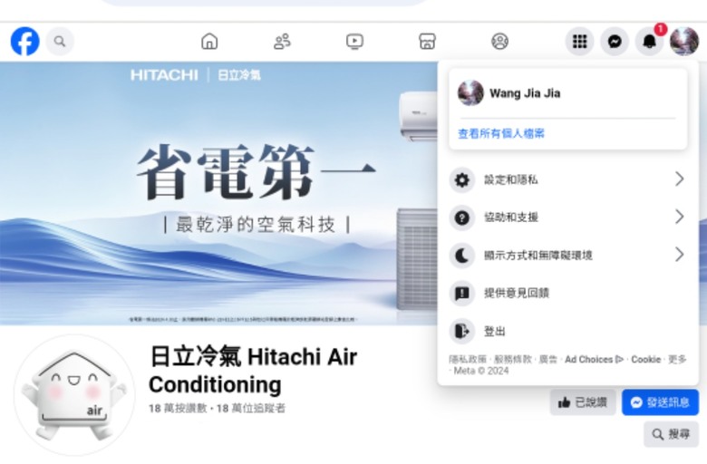Click the moon icon for 顯示方式和無障礙環境
The height and width of the screenshot is (464, 707).
461,256
